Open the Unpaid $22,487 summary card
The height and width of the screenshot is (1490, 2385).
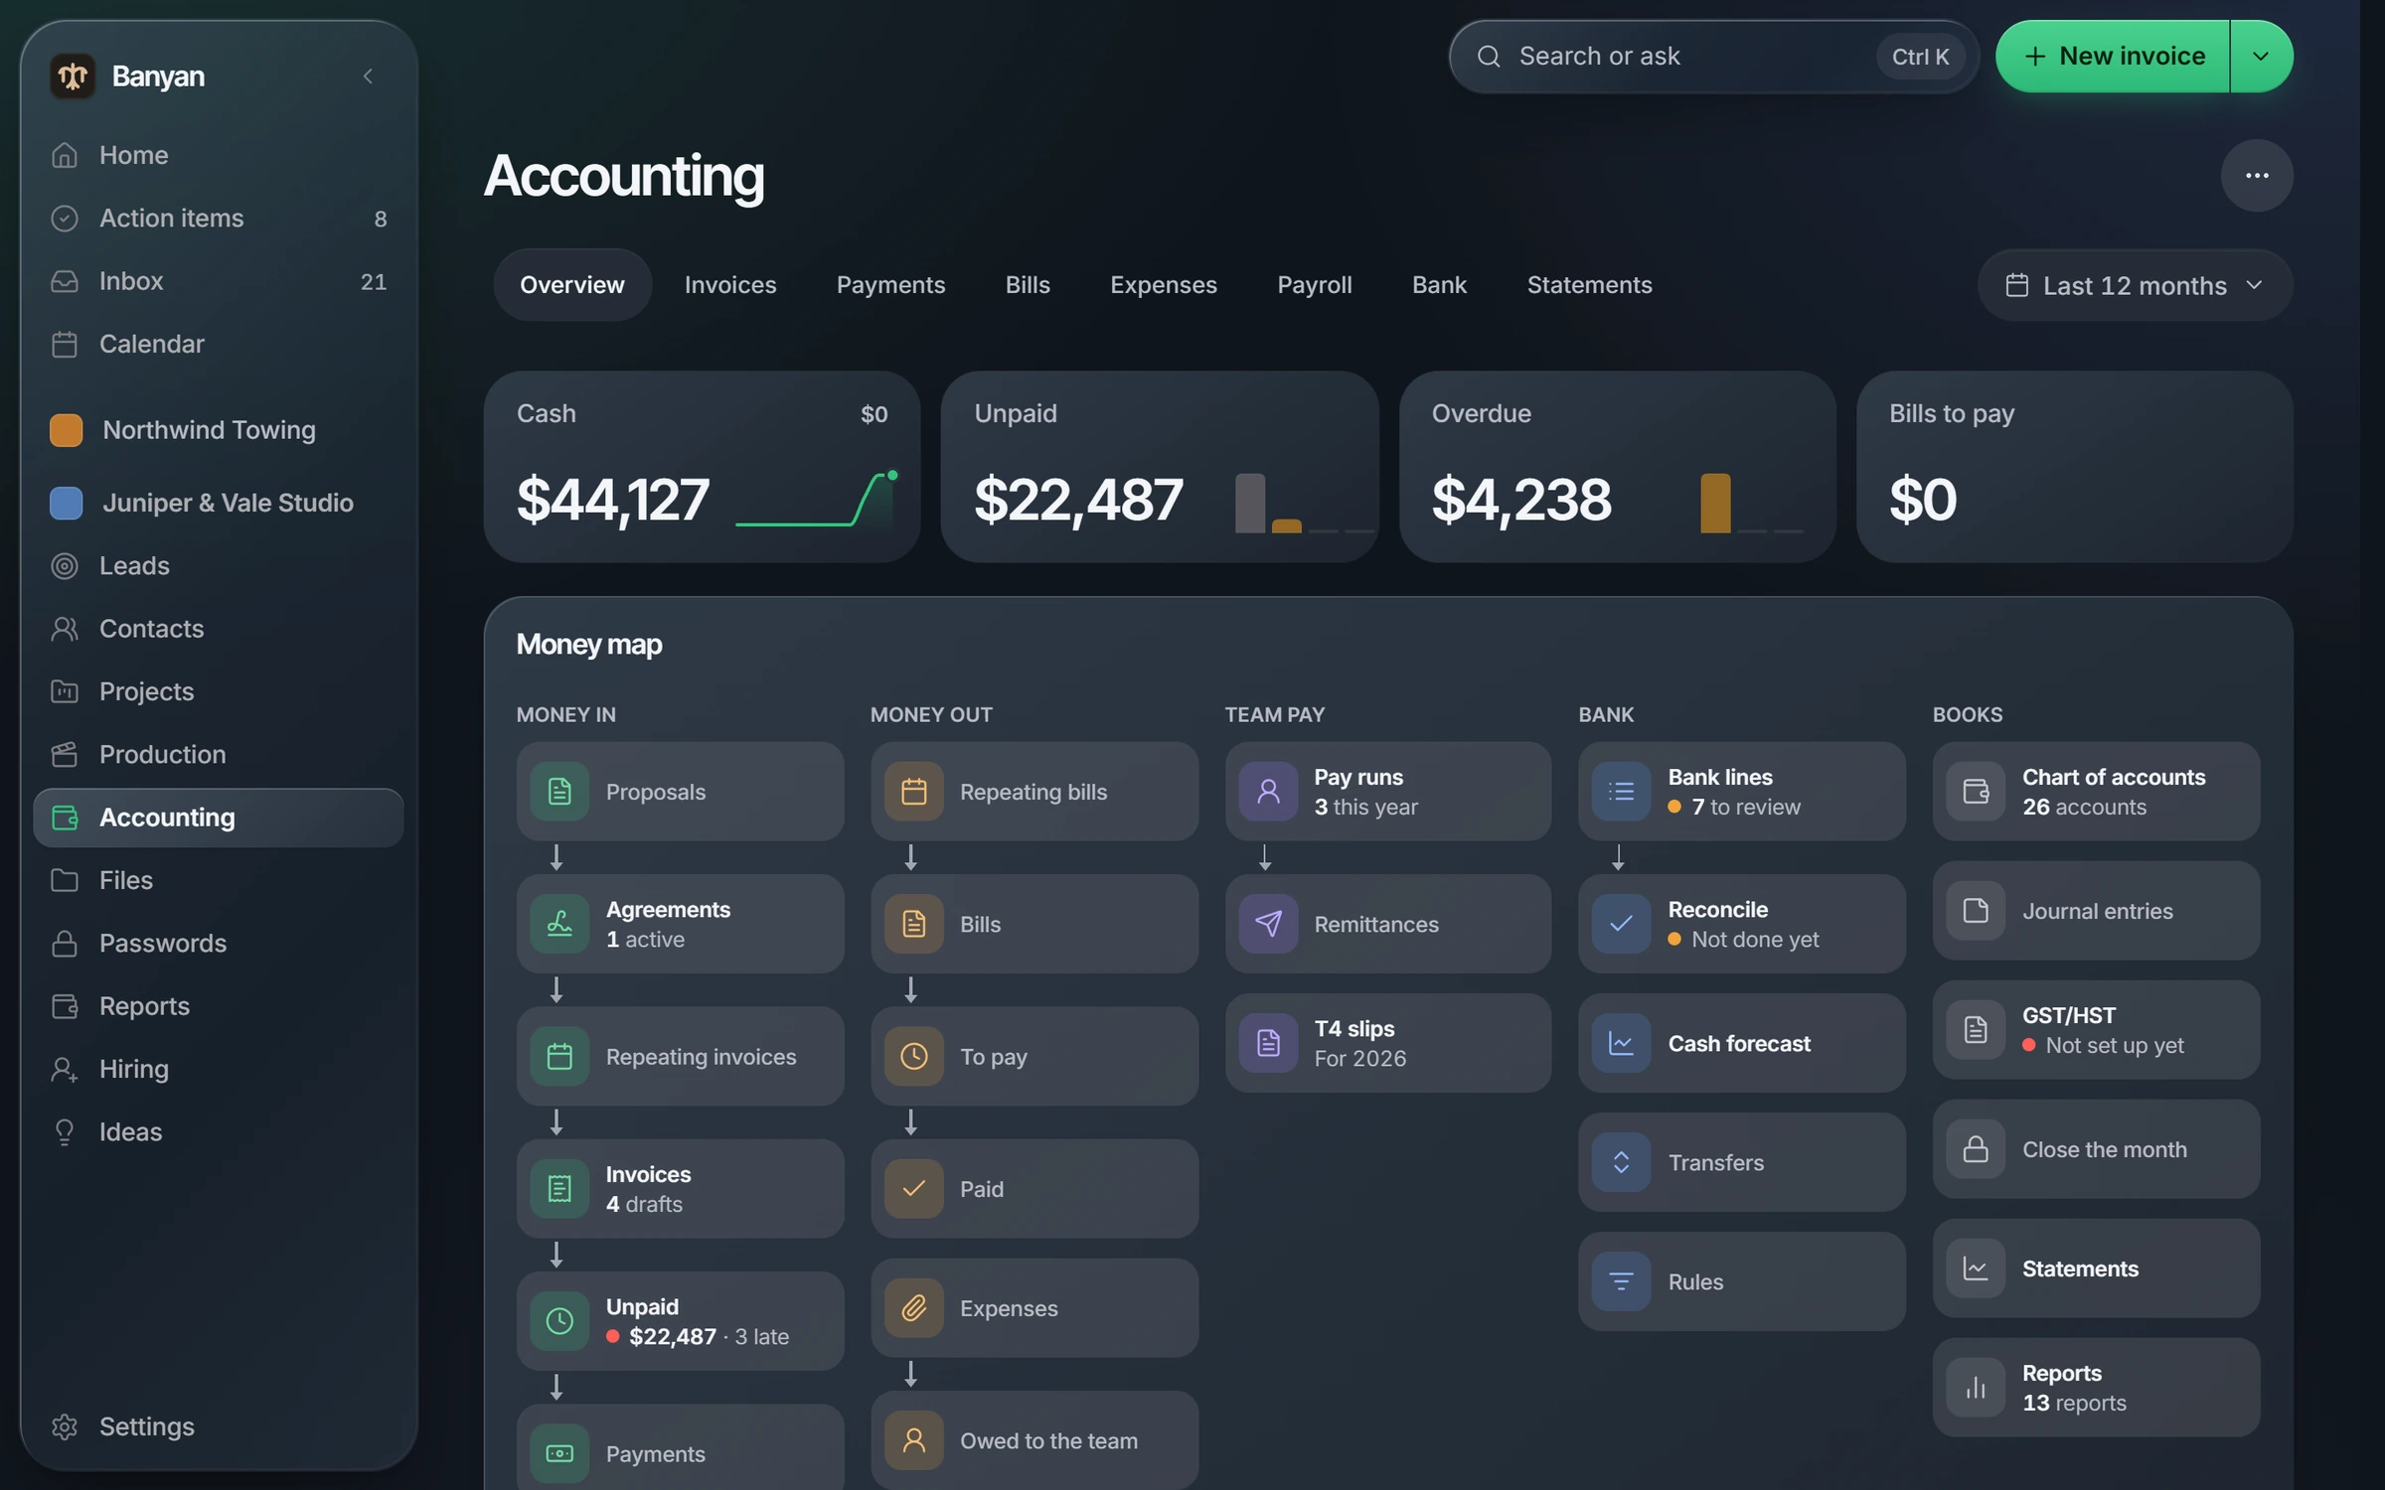point(1160,467)
